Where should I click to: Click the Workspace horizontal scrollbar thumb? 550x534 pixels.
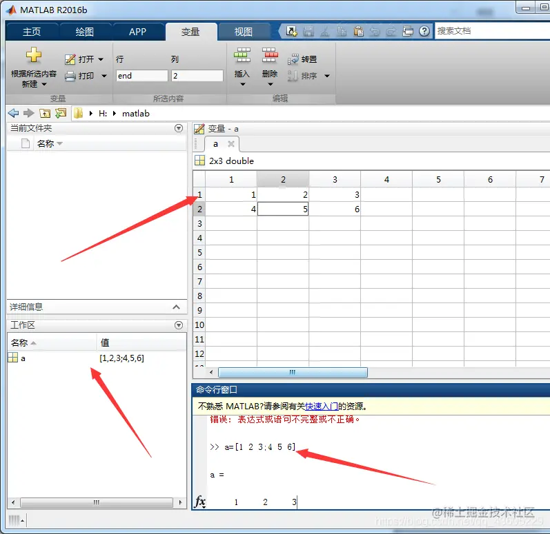[x=97, y=502]
